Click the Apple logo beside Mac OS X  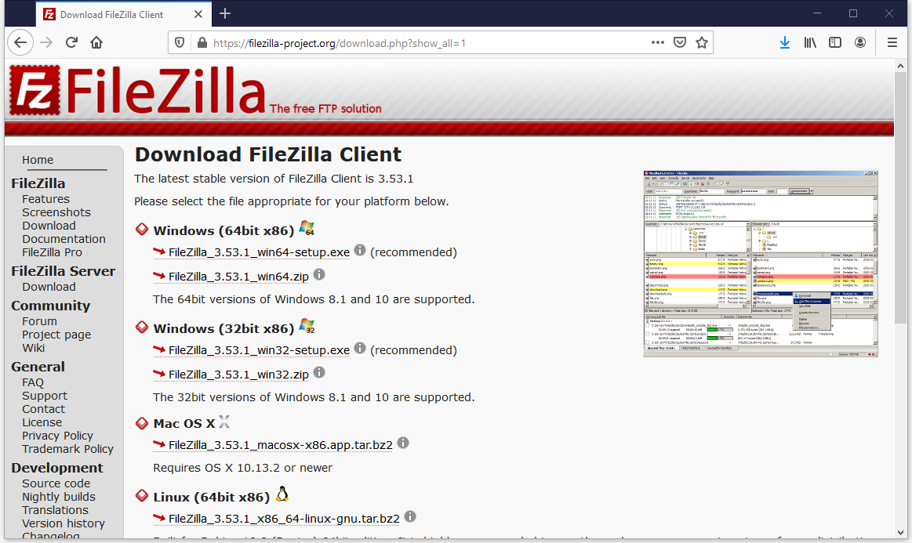tap(225, 422)
